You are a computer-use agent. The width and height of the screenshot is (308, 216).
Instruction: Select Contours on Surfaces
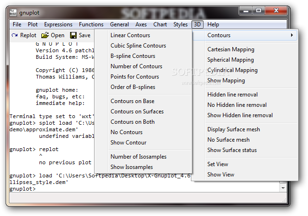pyautogui.click(x=143, y=112)
